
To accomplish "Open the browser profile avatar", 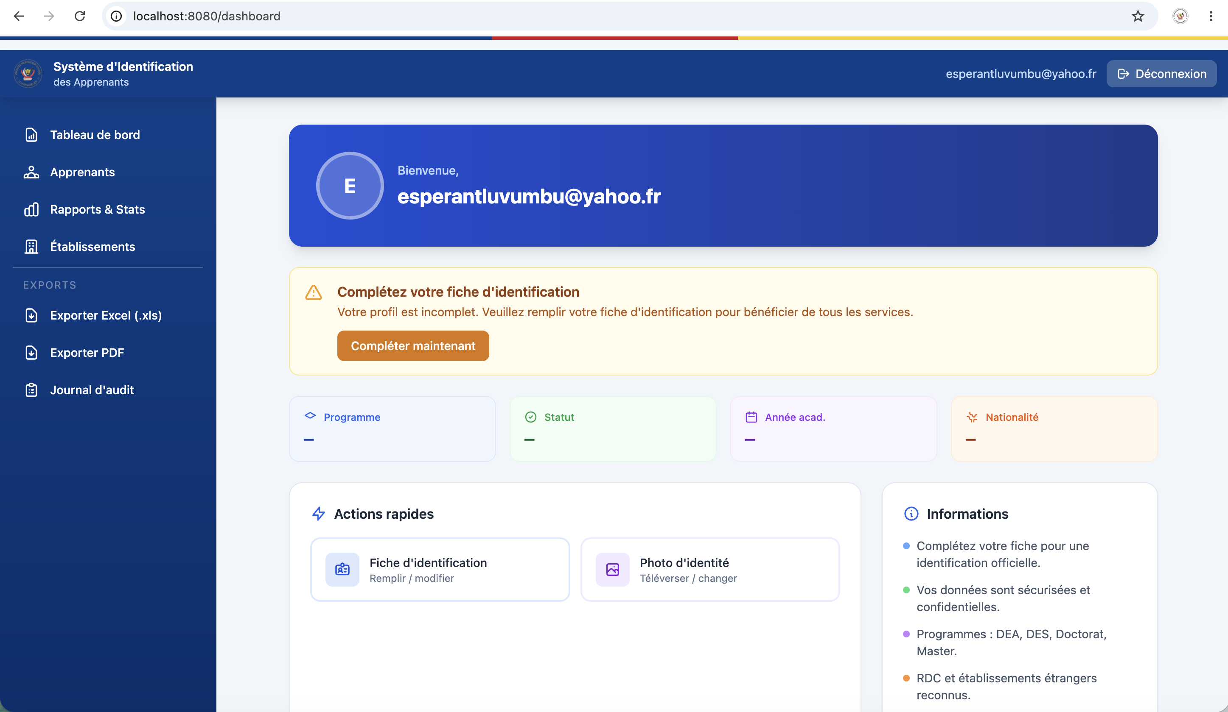I will (x=1180, y=16).
